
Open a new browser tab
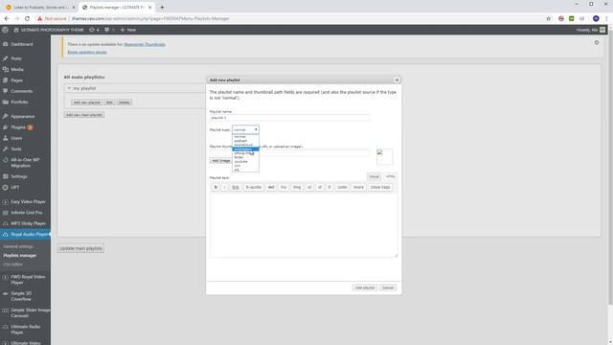(162, 7)
